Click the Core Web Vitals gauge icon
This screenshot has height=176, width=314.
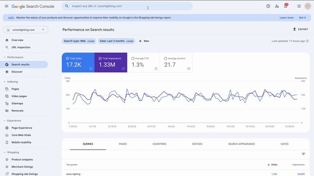[x=7, y=135]
